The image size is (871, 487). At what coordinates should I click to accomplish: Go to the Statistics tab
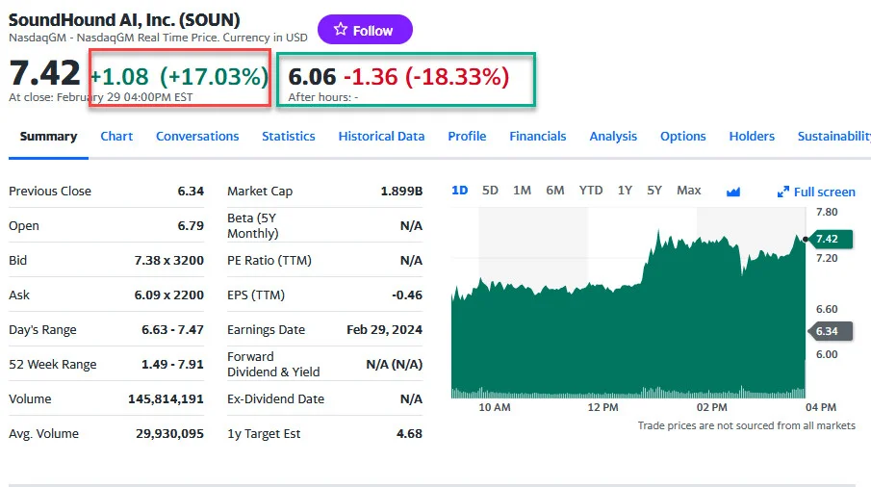pos(289,137)
